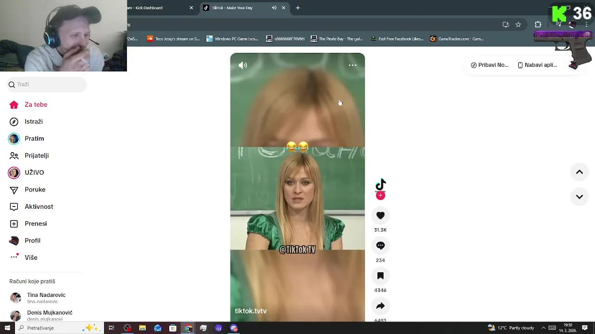Viewport: 595px width, 334px height.
Task: Open the Windows Start menu
Action: pos(7,328)
